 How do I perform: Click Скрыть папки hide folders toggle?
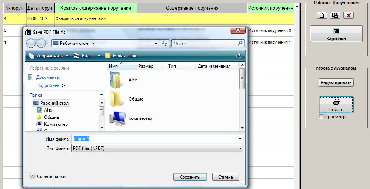point(48,176)
